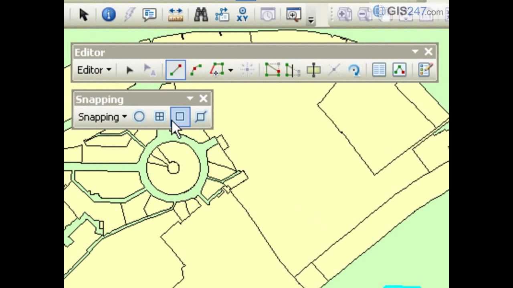The image size is (513, 288).
Task: Open the Go To XY tool
Action: (242, 15)
